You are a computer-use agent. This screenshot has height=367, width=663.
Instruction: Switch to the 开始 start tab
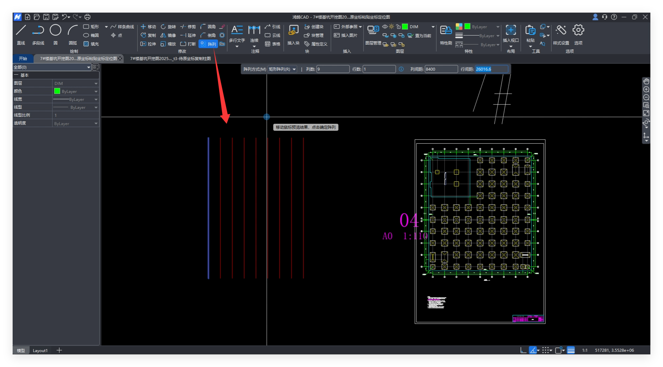tap(23, 58)
